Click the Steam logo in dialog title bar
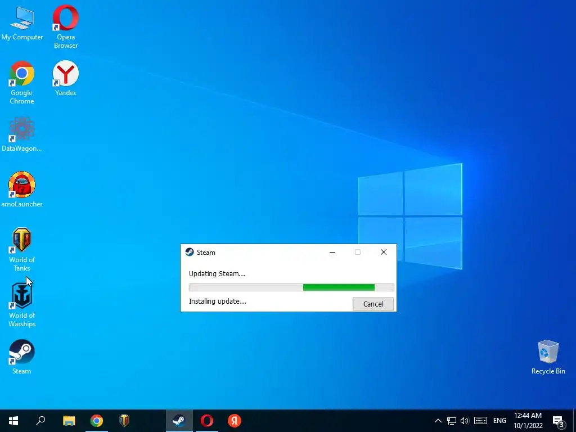Screen dimensions: 576x432 [190, 252]
